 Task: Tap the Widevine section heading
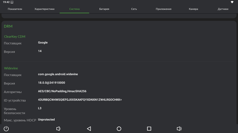[x=11, y=68]
